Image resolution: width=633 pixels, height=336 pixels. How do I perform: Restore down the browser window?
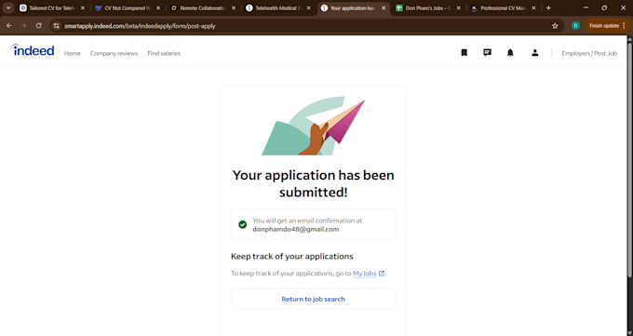pos(604,8)
